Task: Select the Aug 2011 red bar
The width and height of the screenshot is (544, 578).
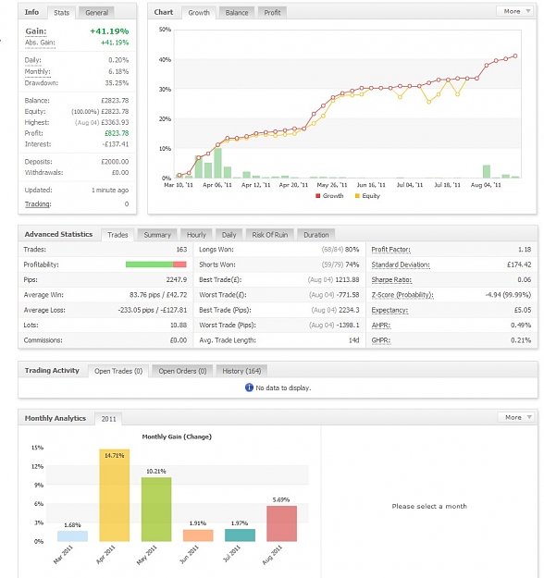Action: coord(282,523)
